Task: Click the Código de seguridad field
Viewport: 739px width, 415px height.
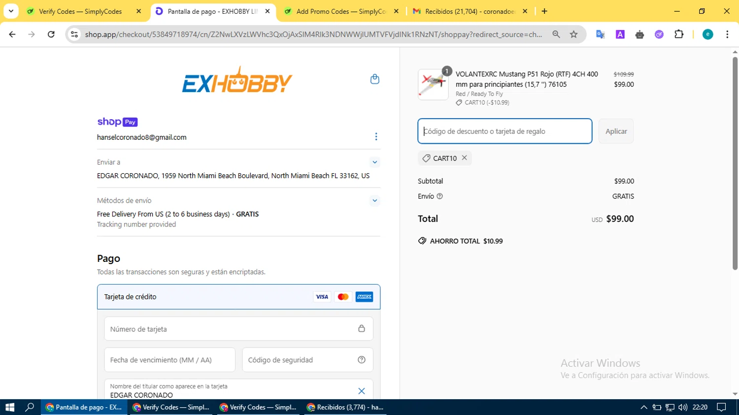Action: click(307, 360)
